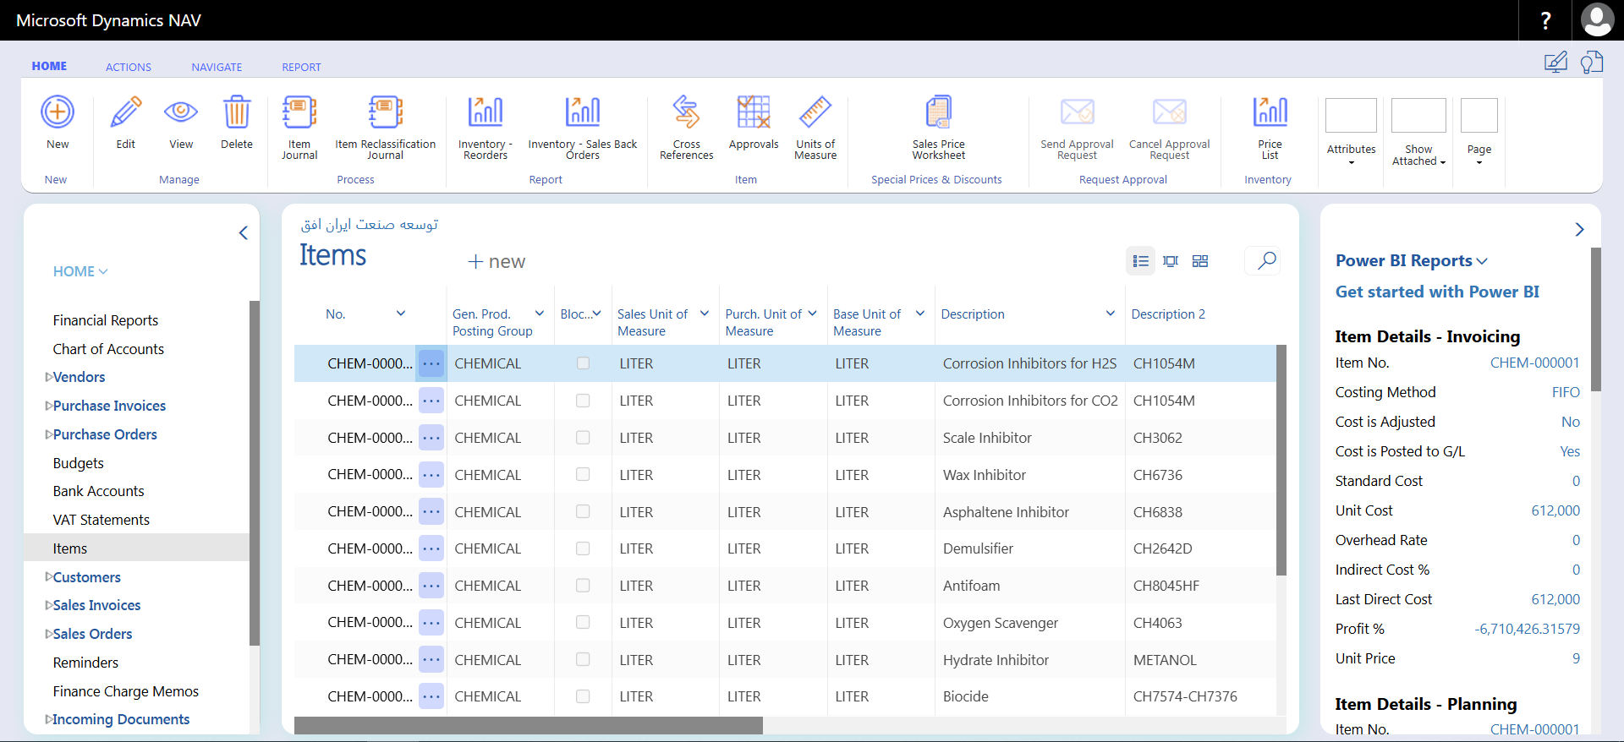Toggle Blocked checkbox for Corrosion Inhibitors for CO2
Screen dimensions: 1624x742
[x=583, y=401]
